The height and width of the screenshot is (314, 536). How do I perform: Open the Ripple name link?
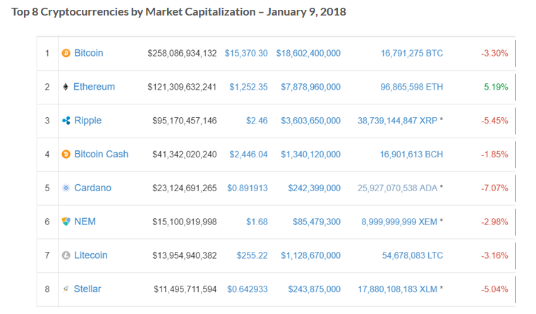pyautogui.click(x=88, y=121)
